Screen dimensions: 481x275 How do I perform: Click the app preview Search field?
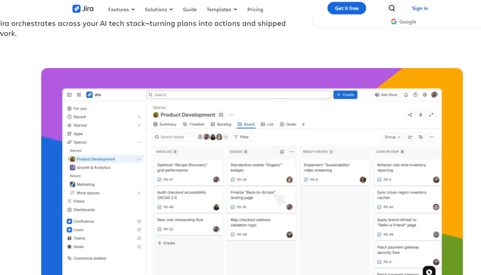click(x=239, y=95)
